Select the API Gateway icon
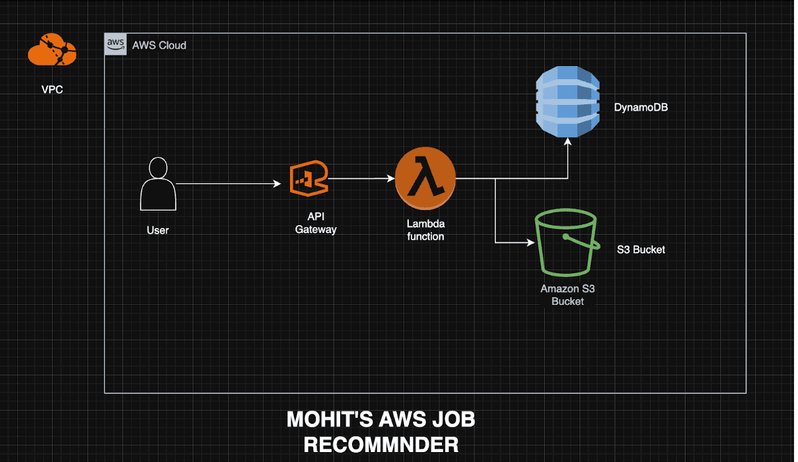Image resolution: width=798 pixels, height=462 pixels. [309, 178]
